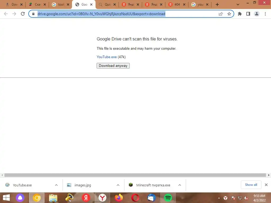Open the downloaded YouTube.exe item
Viewport: 271px width, 203px height.
click(x=22, y=185)
